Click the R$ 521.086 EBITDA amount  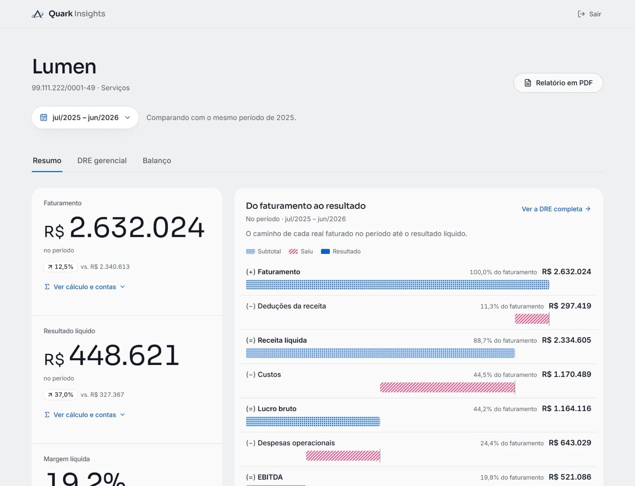(x=570, y=477)
